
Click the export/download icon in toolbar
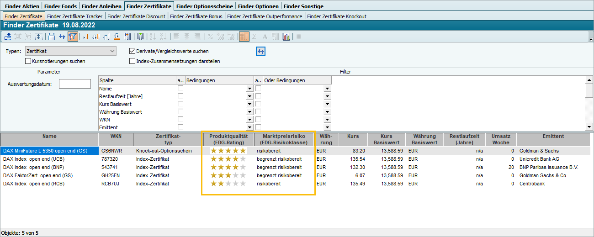click(x=8, y=37)
